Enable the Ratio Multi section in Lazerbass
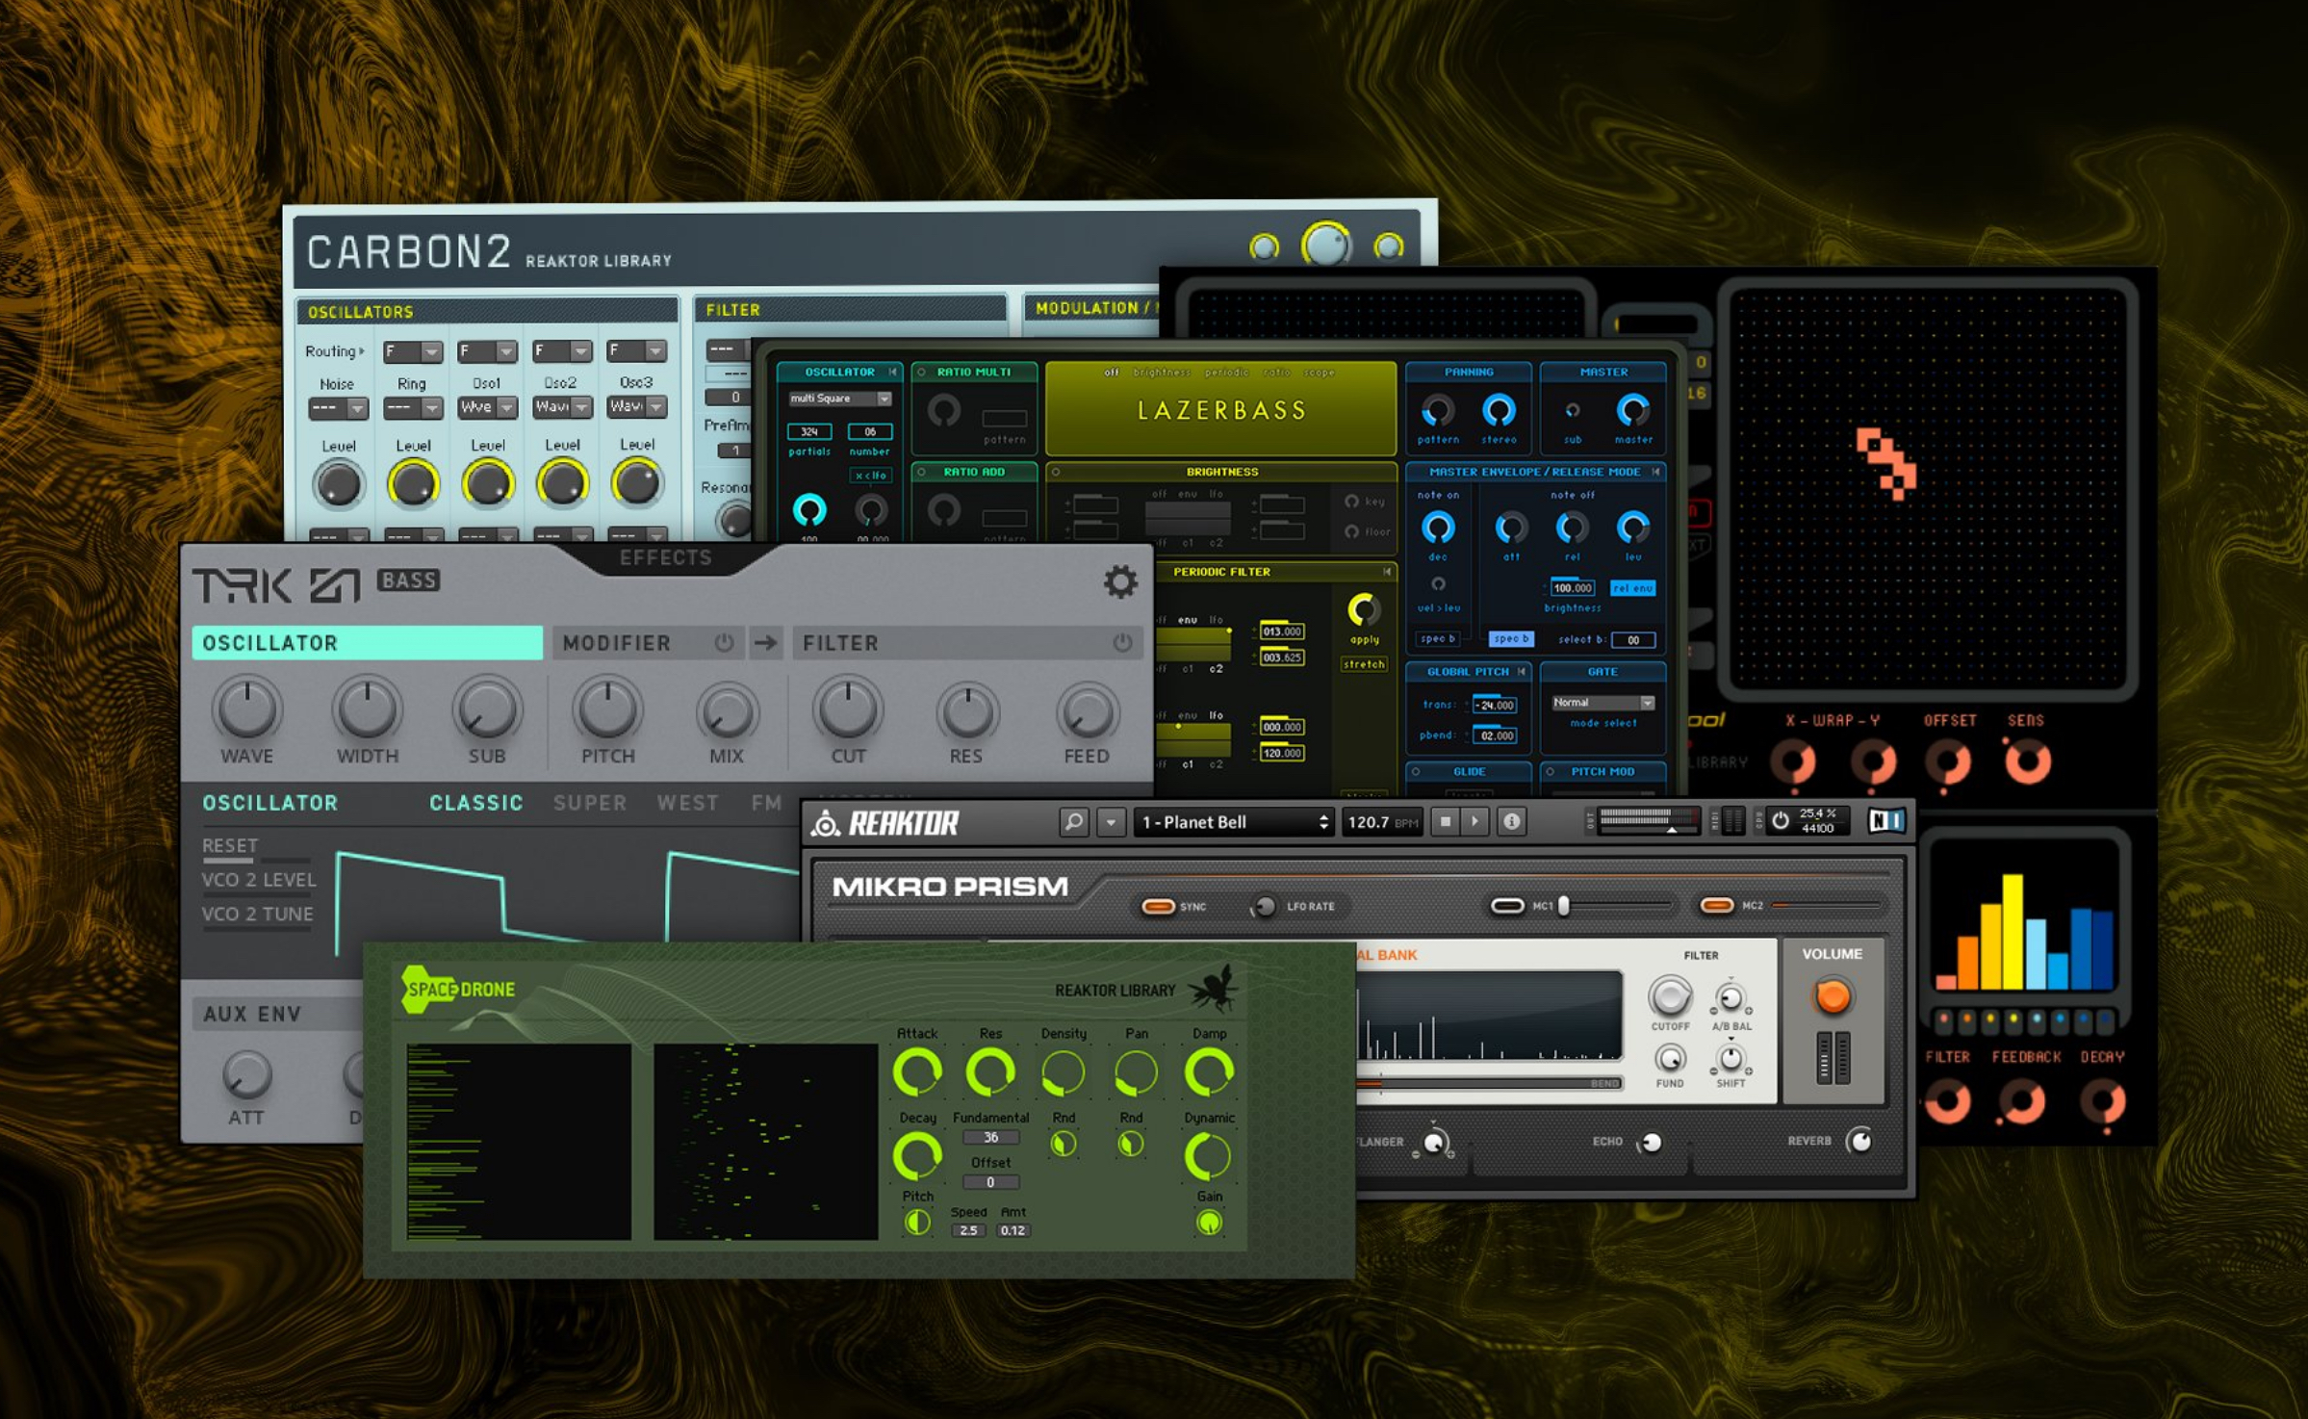 (921, 372)
